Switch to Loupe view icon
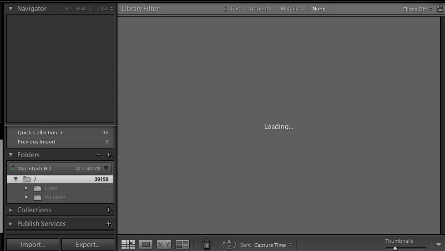This screenshot has width=445, height=251. point(146,245)
